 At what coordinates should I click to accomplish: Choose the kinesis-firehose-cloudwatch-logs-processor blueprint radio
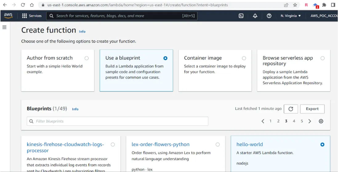point(113,144)
